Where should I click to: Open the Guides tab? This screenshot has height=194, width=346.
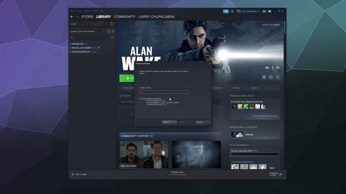click(x=236, y=88)
